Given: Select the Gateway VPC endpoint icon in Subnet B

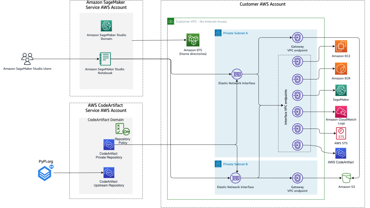Looking at the screenshot, I should pyautogui.click(x=297, y=178).
